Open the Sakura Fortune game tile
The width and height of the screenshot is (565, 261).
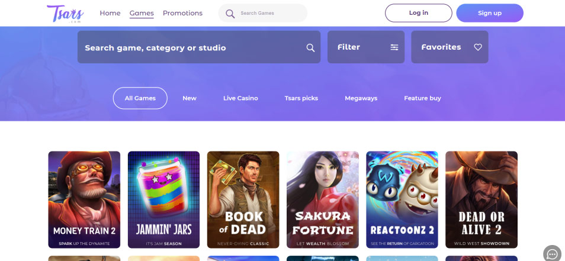tap(323, 200)
